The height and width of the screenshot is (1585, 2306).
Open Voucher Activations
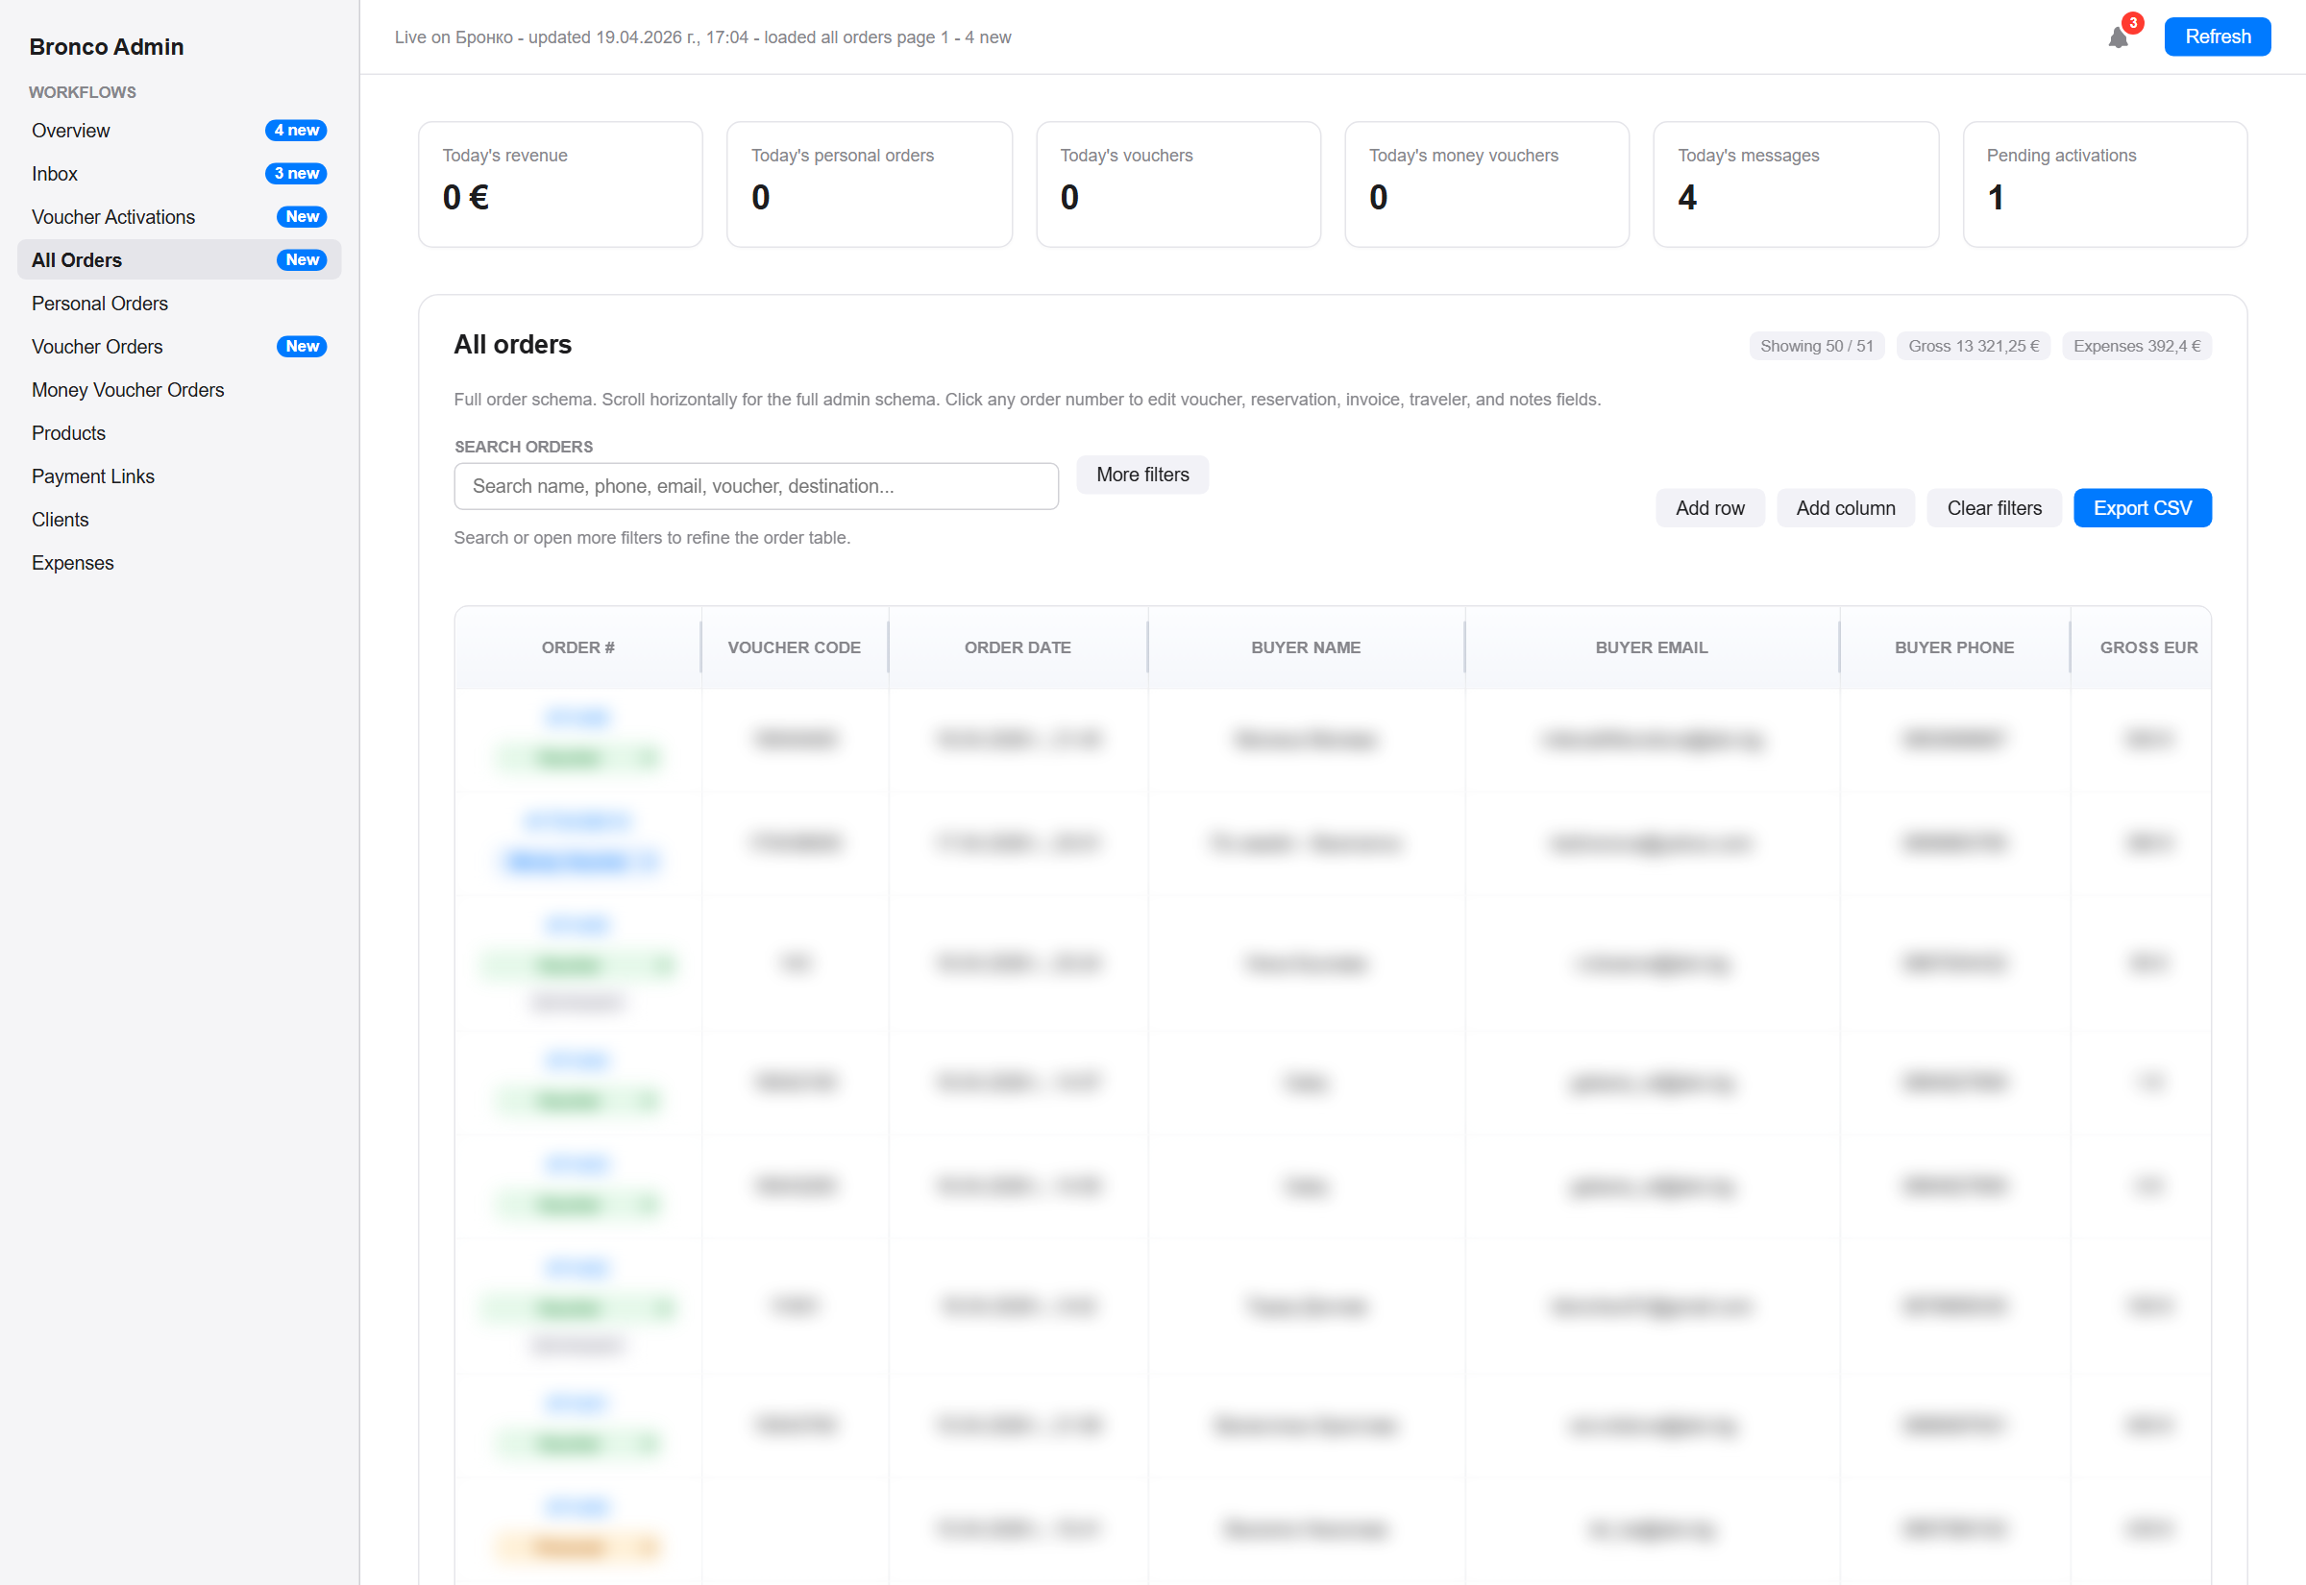[113, 216]
